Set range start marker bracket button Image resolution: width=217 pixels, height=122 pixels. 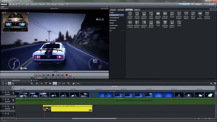(x=36, y=75)
